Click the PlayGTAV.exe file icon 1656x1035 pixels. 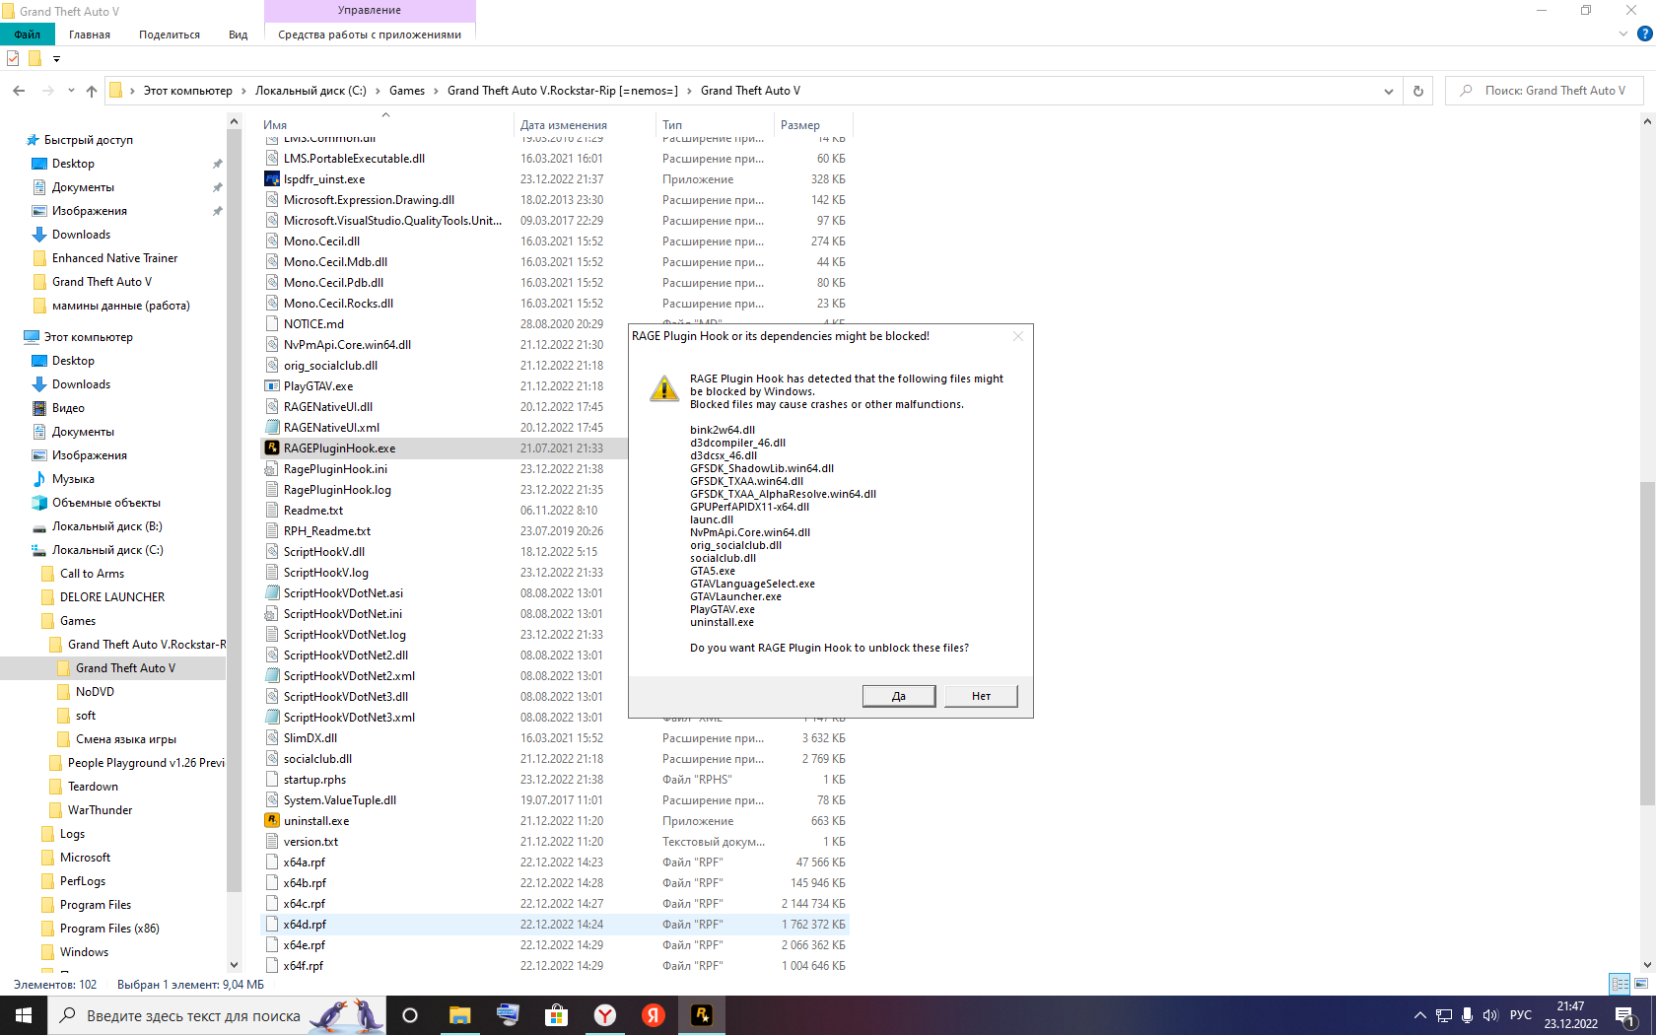click(x=272, y=385)
